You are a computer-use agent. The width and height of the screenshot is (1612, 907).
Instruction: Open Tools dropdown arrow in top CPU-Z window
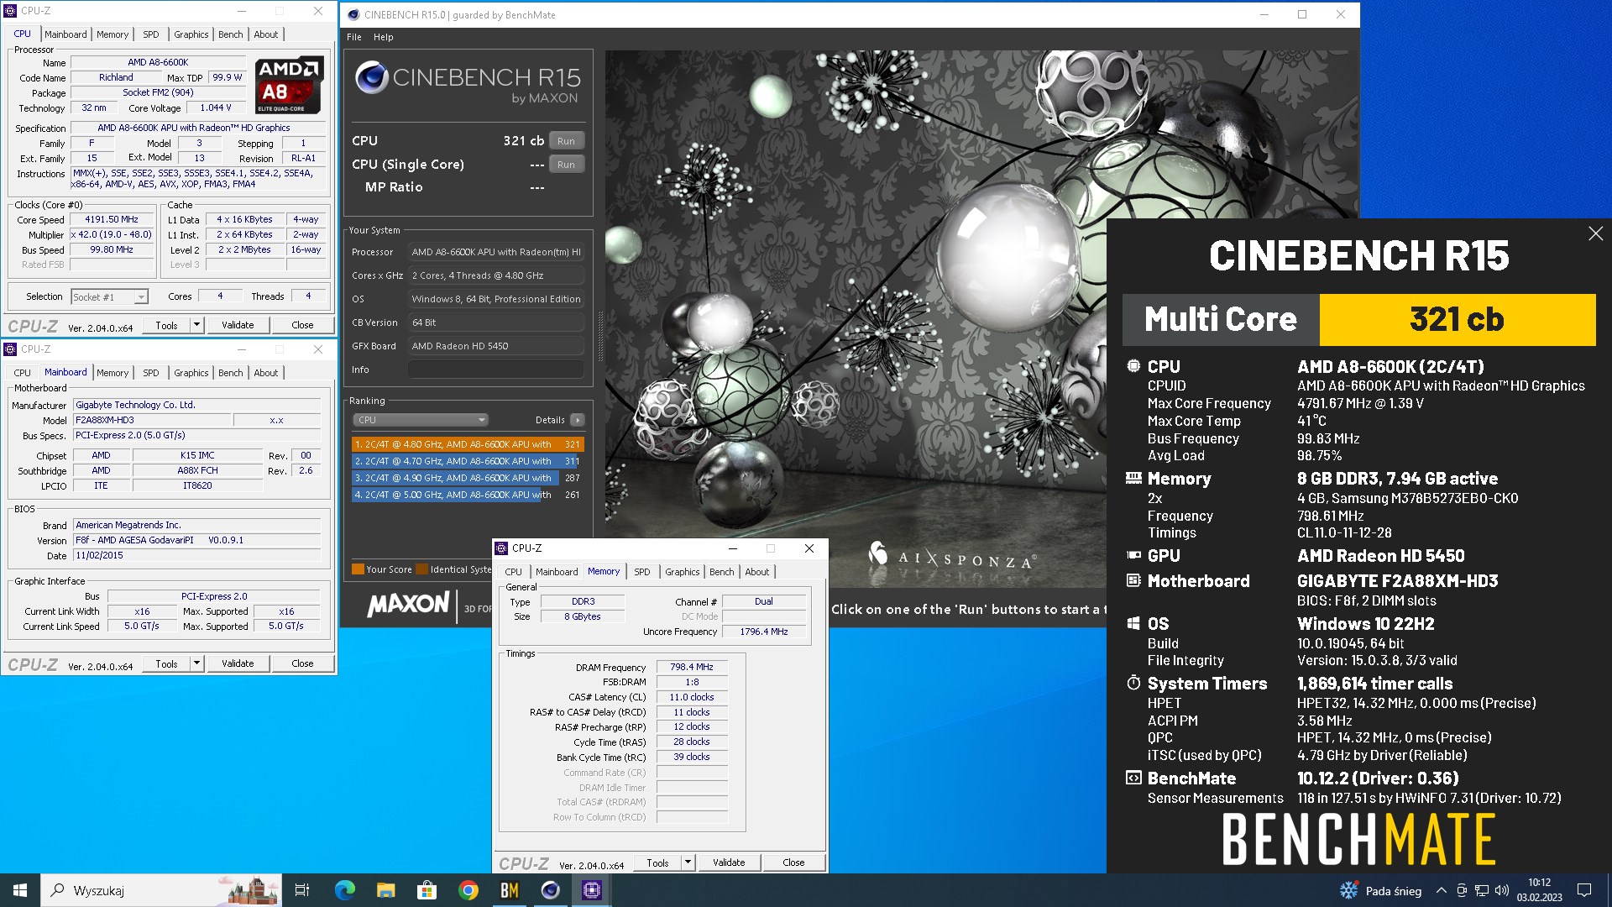click(196, 325)
